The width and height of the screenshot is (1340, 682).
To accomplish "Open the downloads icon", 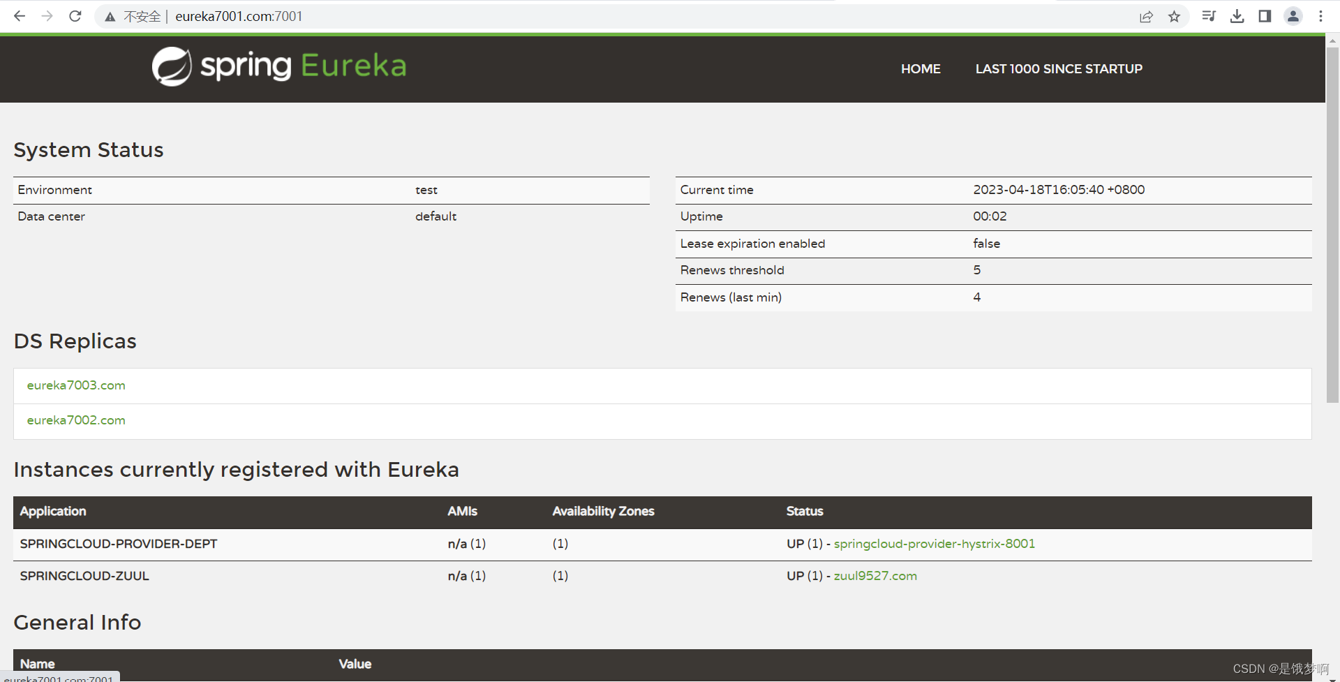I will click(x=1237, y=16).
